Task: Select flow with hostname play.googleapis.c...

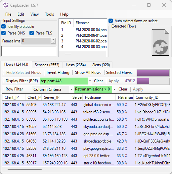Action: click(x=86, y=148)
